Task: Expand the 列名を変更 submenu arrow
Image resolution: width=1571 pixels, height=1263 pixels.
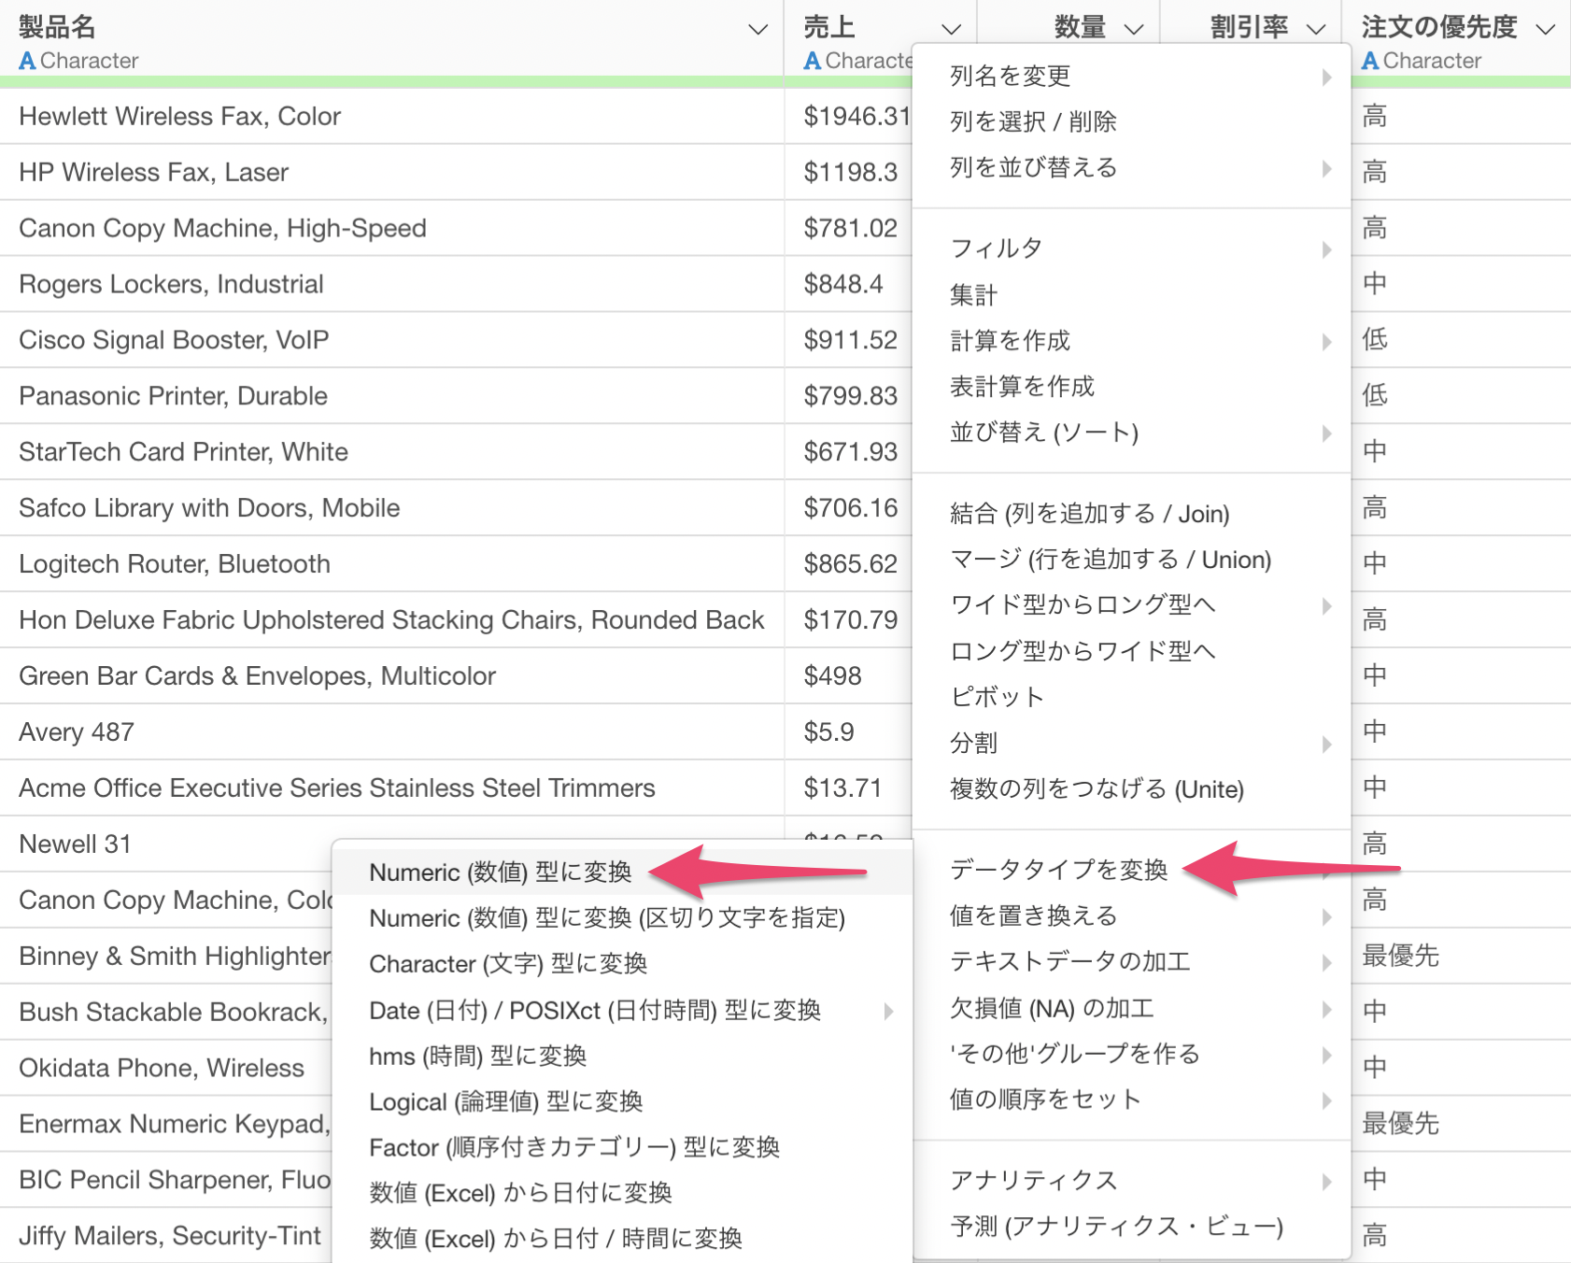Action: click(1326, 77)
